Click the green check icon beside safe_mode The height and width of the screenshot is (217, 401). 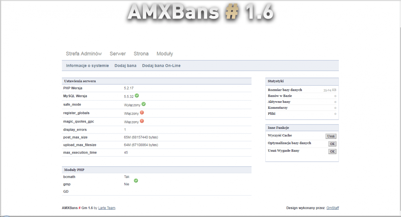[144, 104]
